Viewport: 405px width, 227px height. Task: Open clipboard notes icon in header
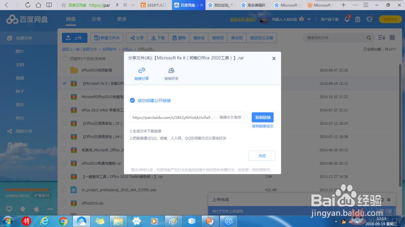(x=358, y=19)
